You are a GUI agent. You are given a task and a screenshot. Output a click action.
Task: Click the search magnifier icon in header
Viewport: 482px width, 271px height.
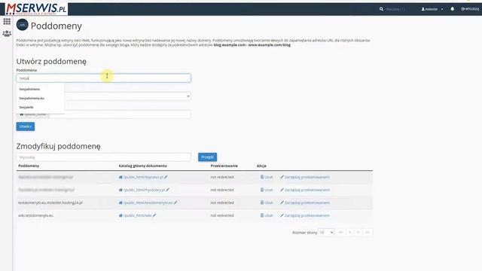click(x=381, y=9)
